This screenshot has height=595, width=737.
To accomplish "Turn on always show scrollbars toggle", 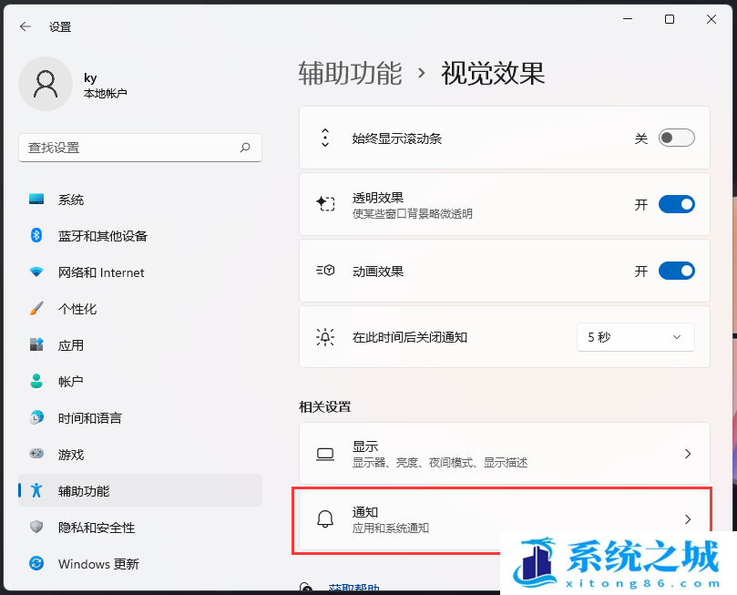I will click(x=676, y=138).
